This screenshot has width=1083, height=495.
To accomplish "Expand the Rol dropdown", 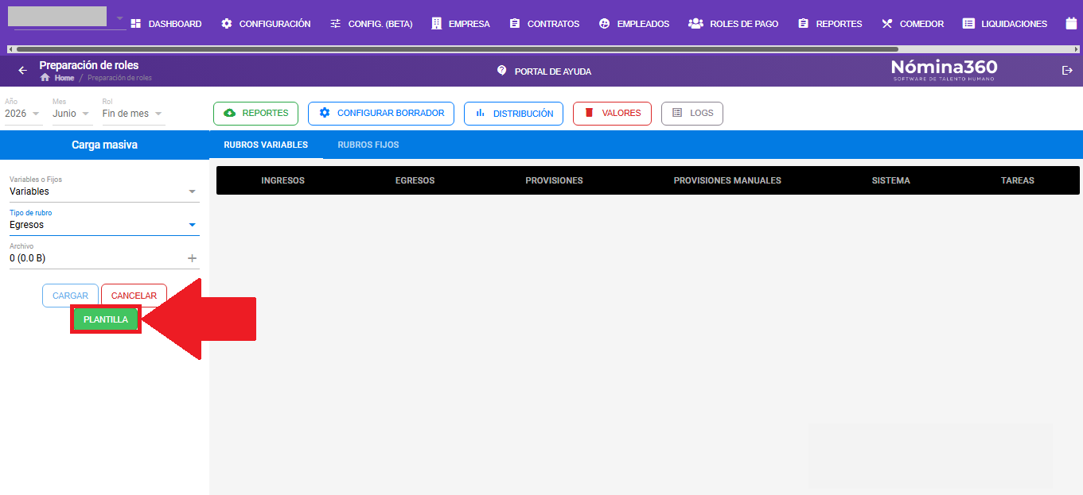I will pyautogui.click(x=133, y=114).
